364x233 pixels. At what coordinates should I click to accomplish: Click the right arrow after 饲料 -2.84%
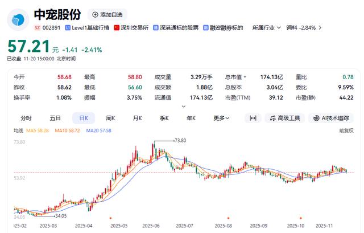tap(320, 27)
